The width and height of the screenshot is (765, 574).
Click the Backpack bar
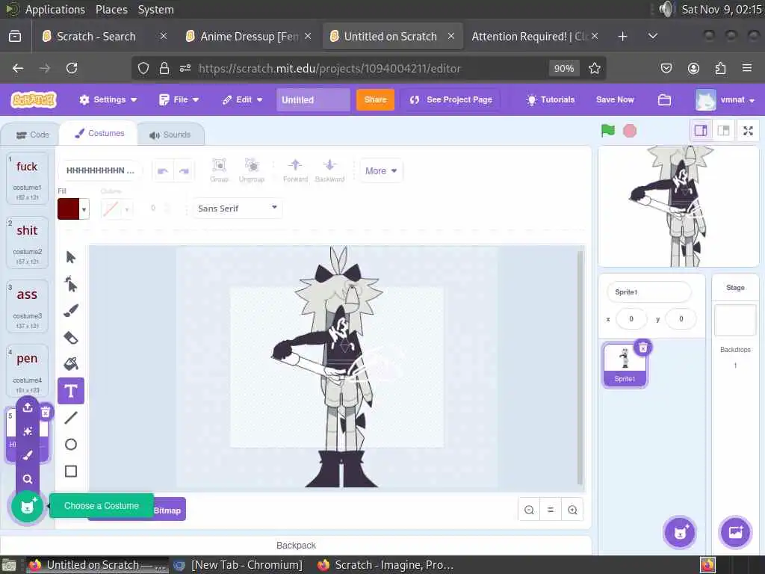pyautogui.click(x=296, y=545)
